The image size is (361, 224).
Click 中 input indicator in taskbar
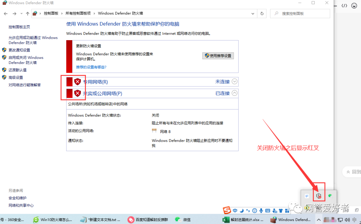click(x=354, y=220)
